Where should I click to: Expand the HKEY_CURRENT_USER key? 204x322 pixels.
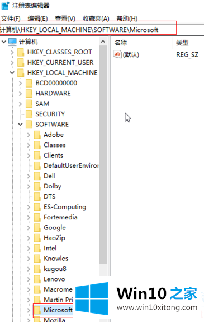pyautogui.click(x=12, y=62)
